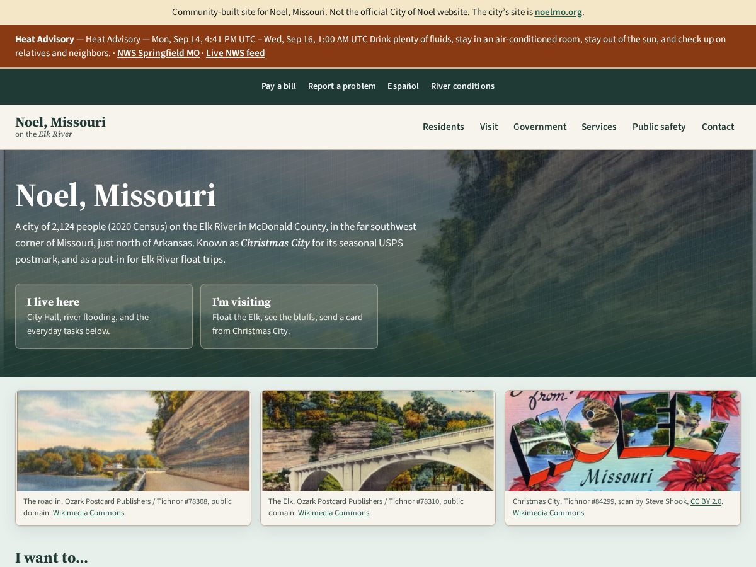View the Christmas City postcard image
This screenshot has width=756, height=567.
coord(623,441)
